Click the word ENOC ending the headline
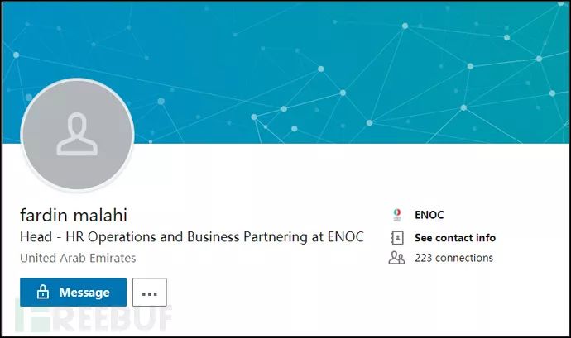This screenshot has height=338, width=571. (x=344, y=237)
